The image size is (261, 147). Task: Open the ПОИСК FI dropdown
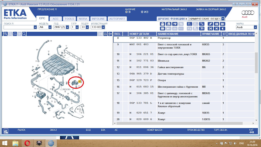tap(35, 27)
